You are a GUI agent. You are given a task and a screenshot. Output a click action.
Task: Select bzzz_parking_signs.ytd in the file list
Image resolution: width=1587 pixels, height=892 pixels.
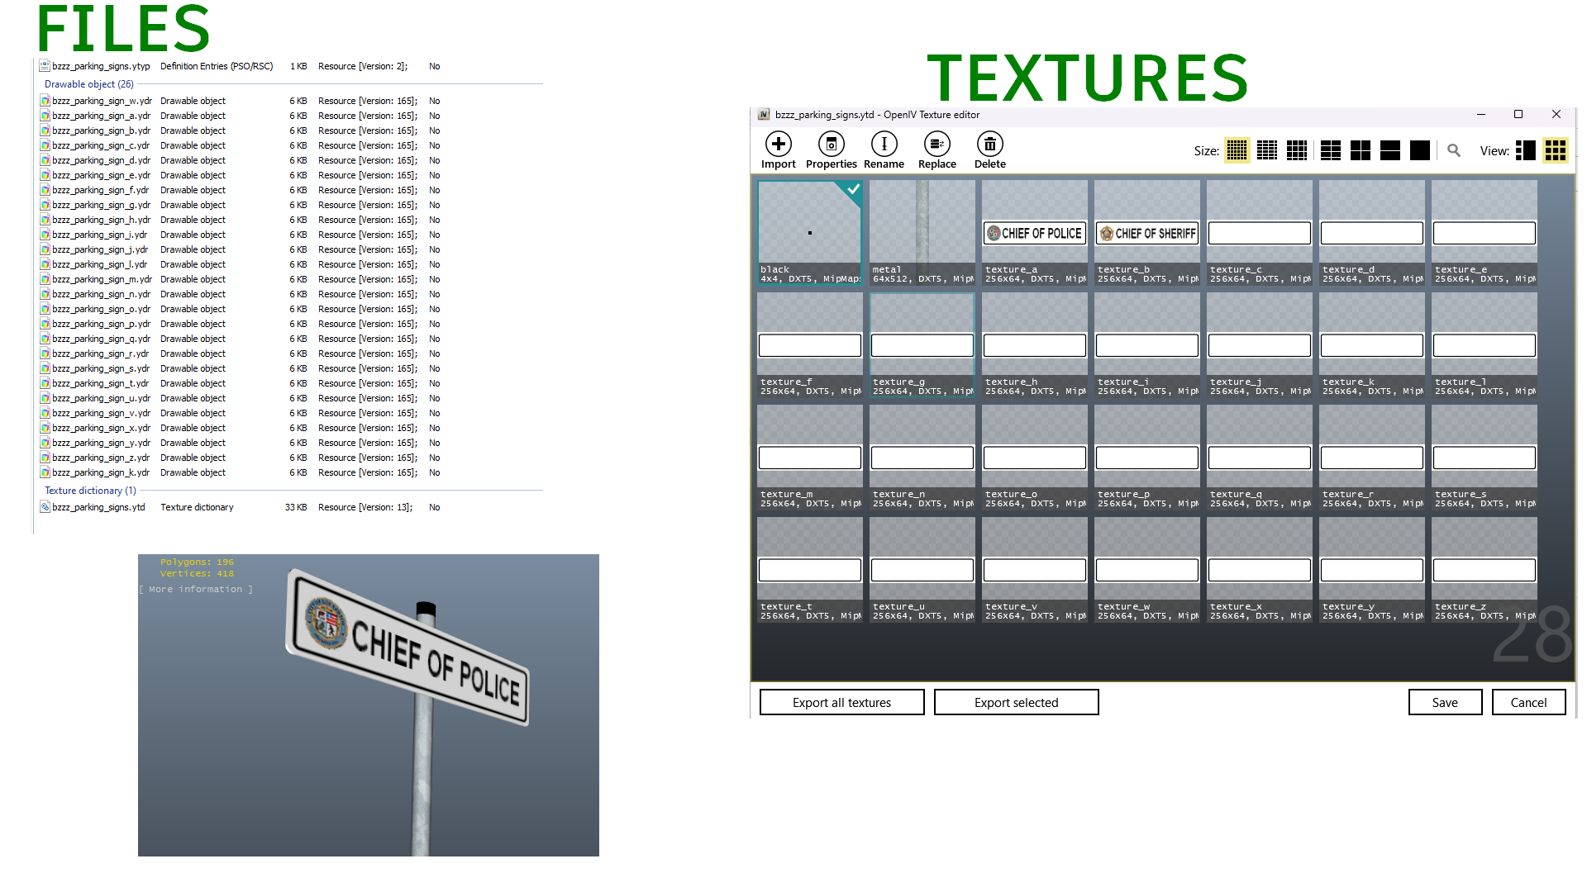coord(98,507)
